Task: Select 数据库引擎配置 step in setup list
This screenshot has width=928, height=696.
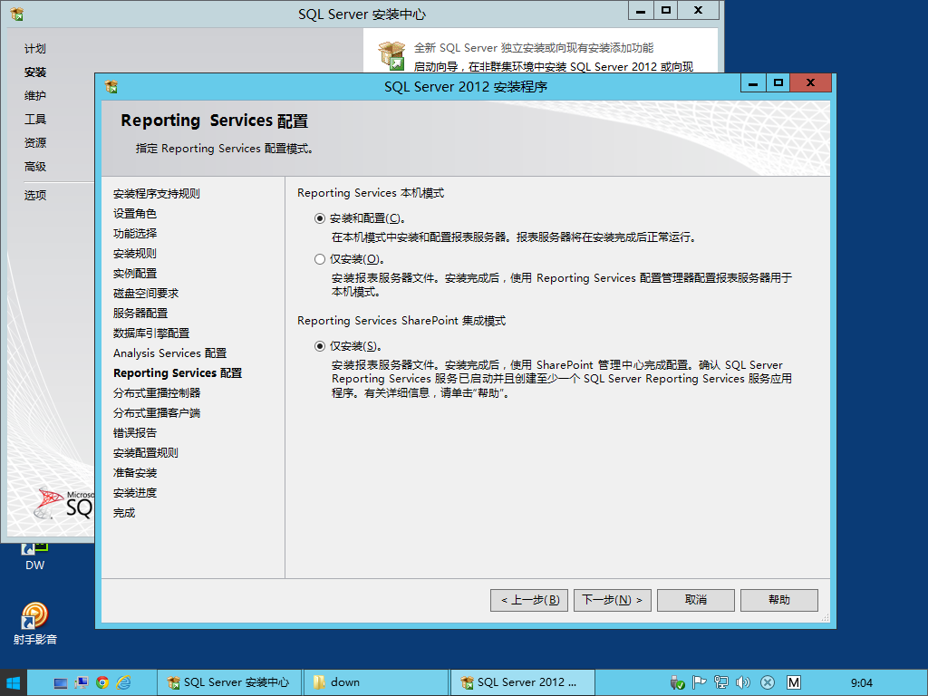Action: pyautogui.click(x=151, y=333)
